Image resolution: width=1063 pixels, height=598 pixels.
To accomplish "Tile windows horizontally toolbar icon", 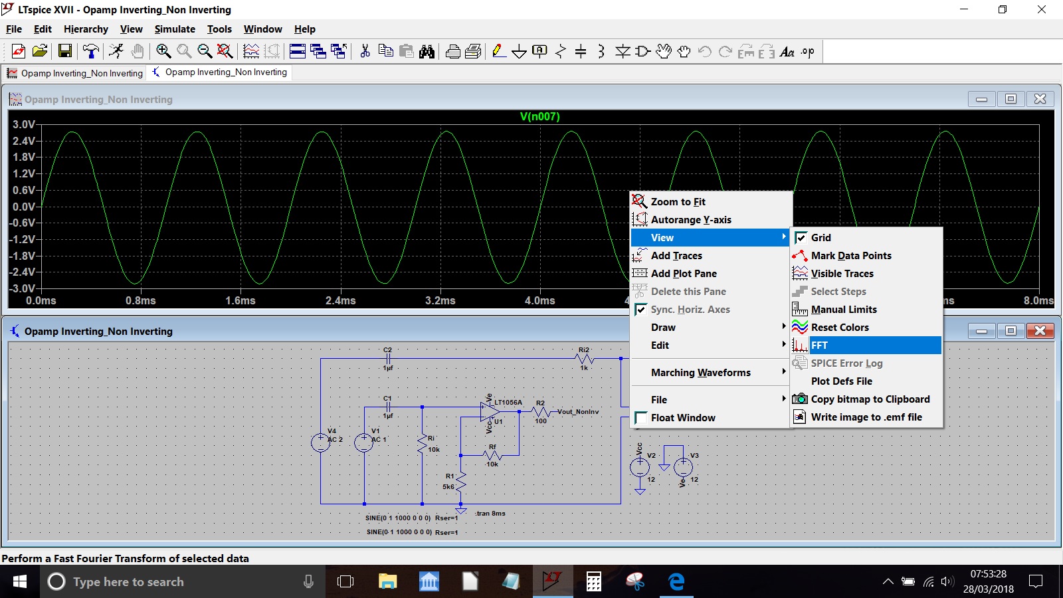I will 298,52.
